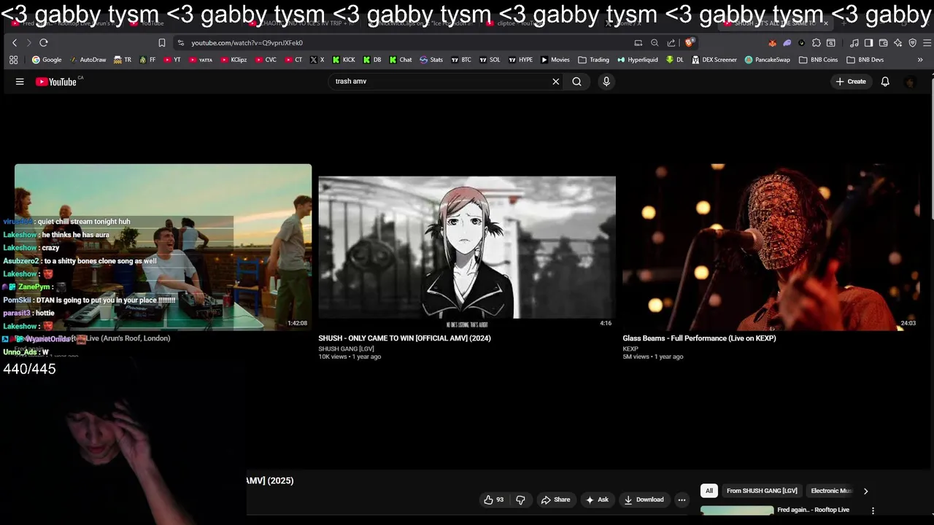This screenshot has height=525, width=934.
Task: Open the Leo AI sparkle icon
Action: [898, 43]
